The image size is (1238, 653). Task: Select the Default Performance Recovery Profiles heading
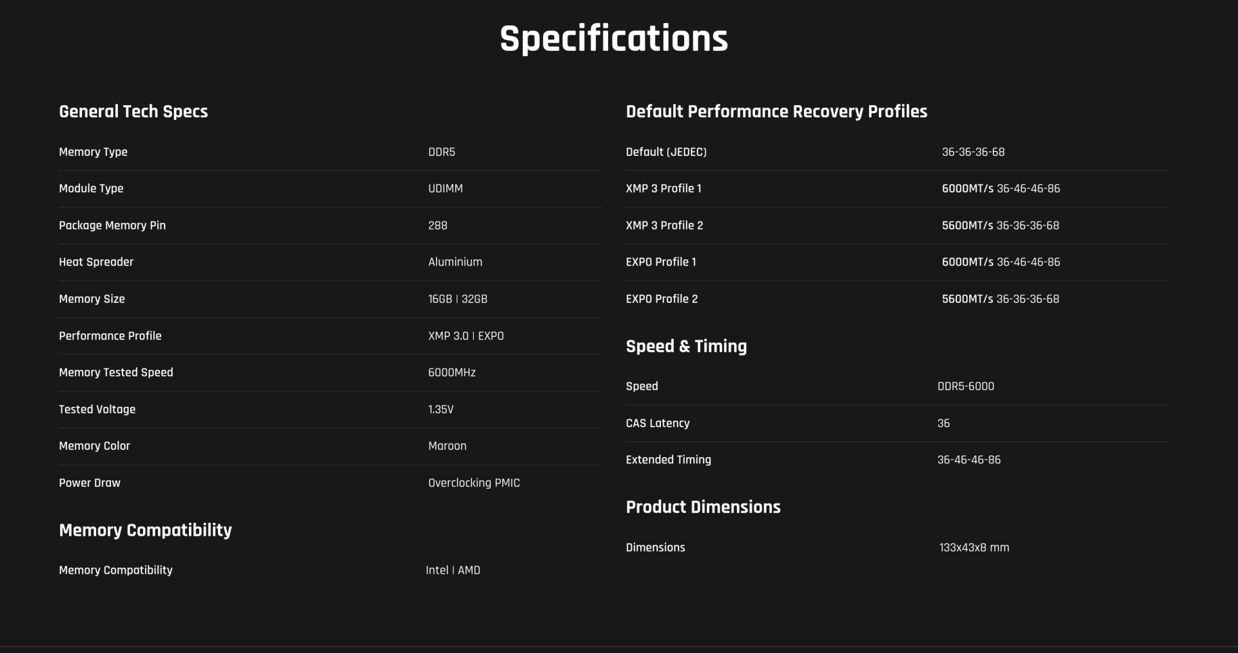tap(776, 112)
